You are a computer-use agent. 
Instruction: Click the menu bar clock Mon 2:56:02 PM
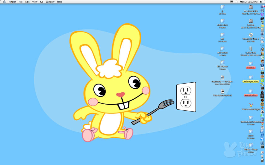(x=249, y=2)
